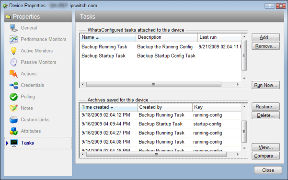Screen dimensions: 288x180
Task: Select the Tasks page label
Action: [x=27, y=143]
